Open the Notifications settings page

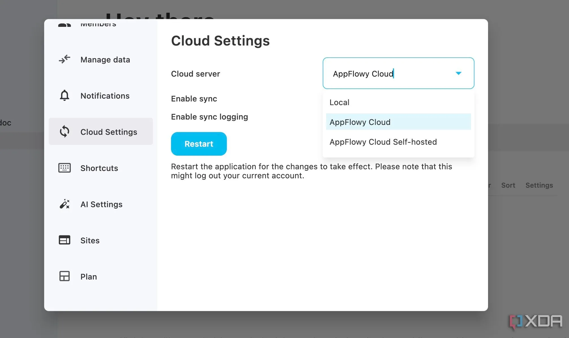[101, 96]
